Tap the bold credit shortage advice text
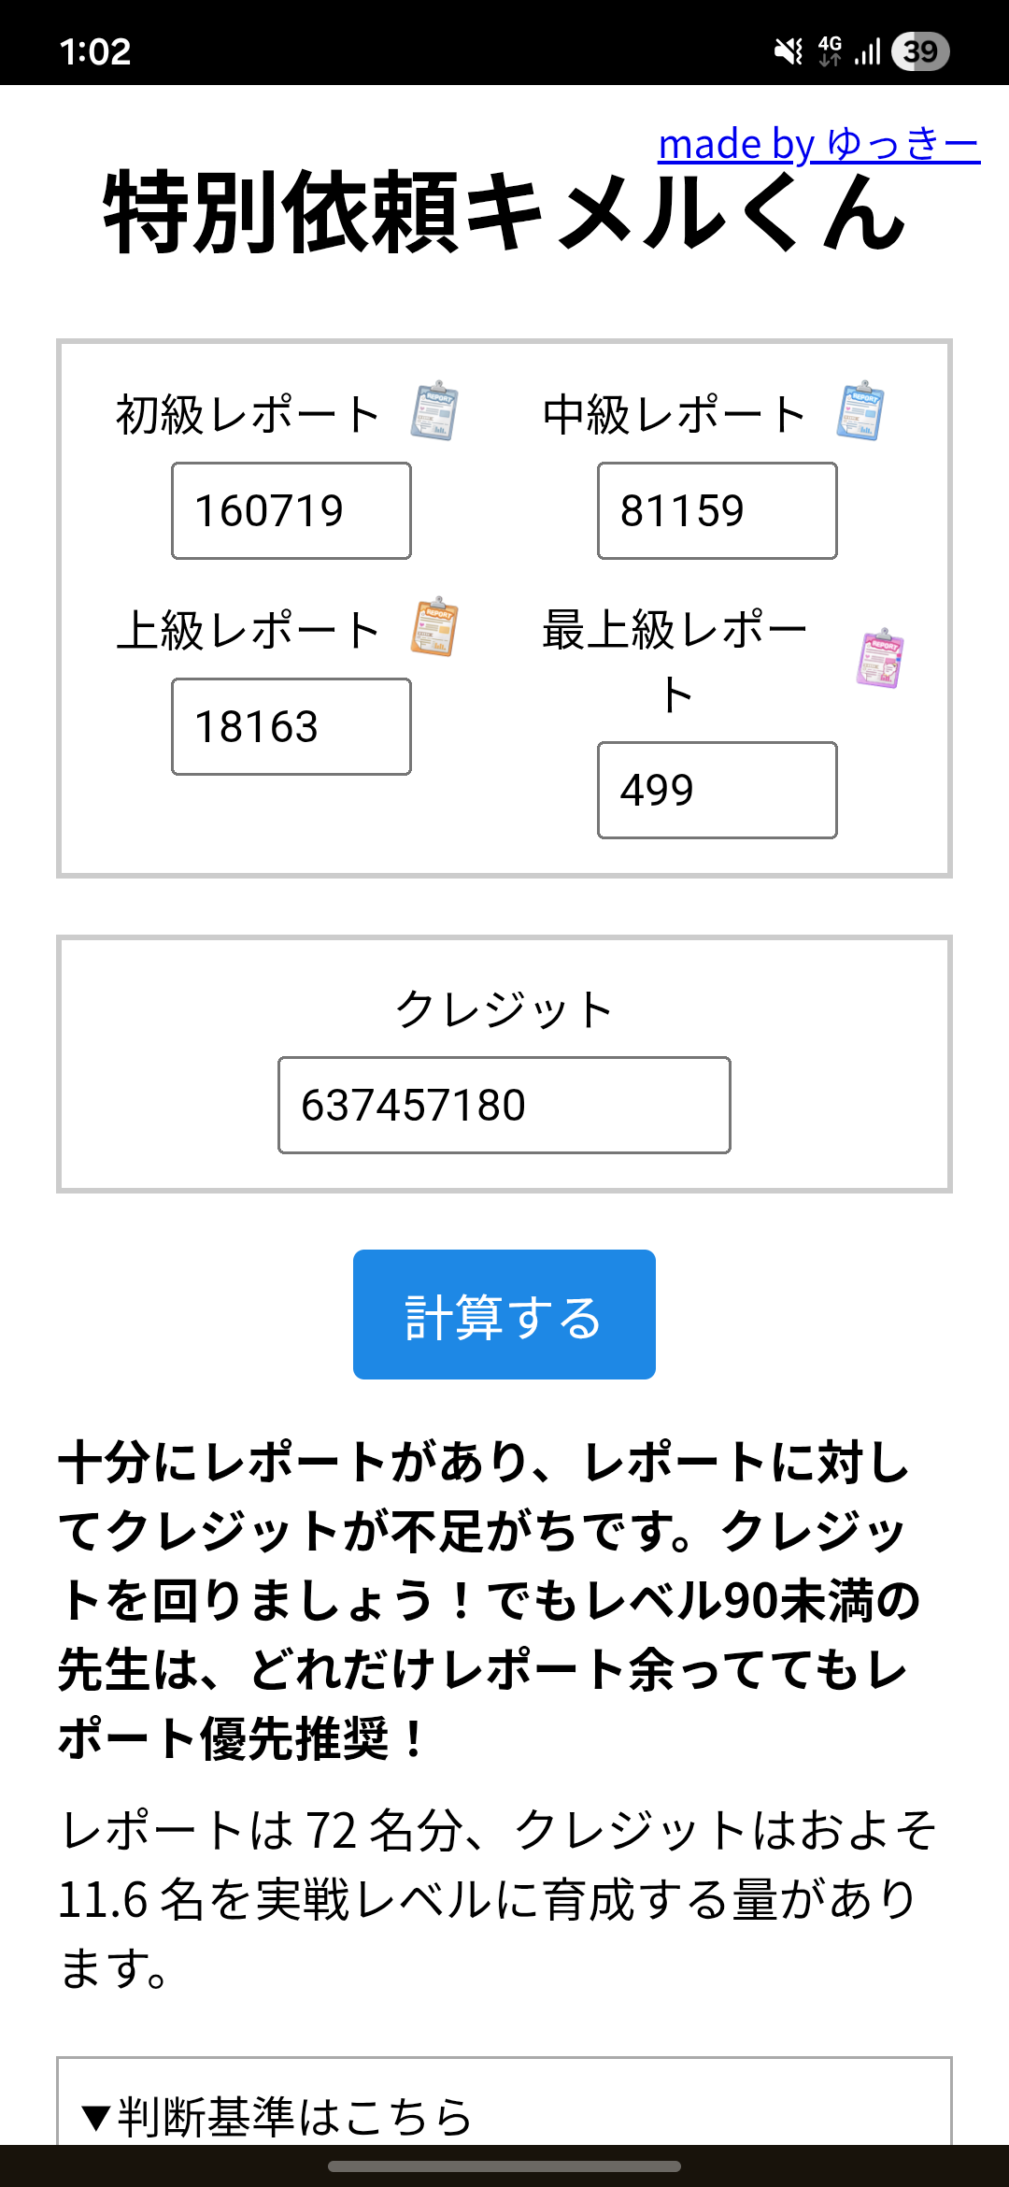Viewport: 1009px width, 2187px height. click(x=486, y=1600)
